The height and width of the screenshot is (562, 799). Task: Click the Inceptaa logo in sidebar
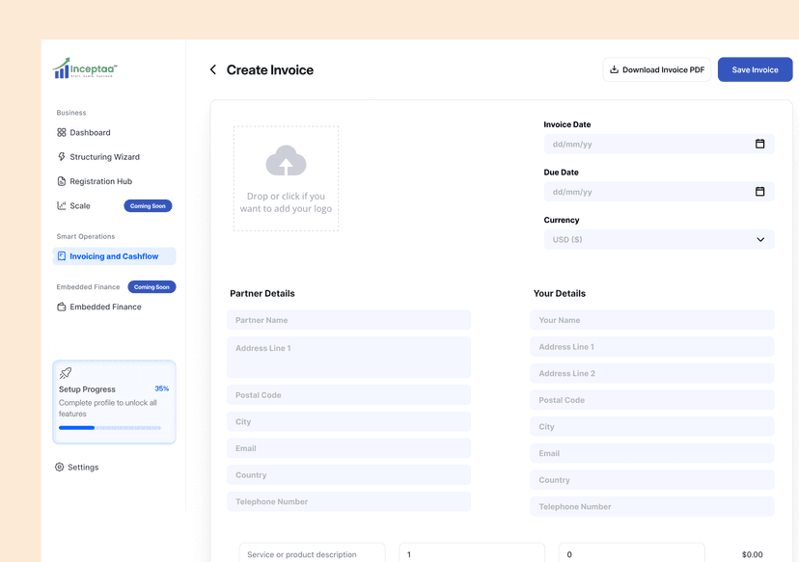[x=85, y=68]
